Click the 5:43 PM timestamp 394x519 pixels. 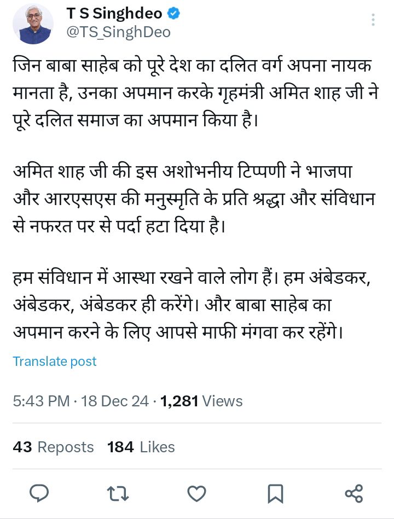pos(41,401)
